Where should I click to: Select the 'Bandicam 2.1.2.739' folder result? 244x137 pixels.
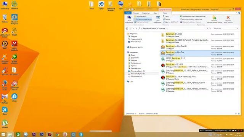click(x=200, y=35)
